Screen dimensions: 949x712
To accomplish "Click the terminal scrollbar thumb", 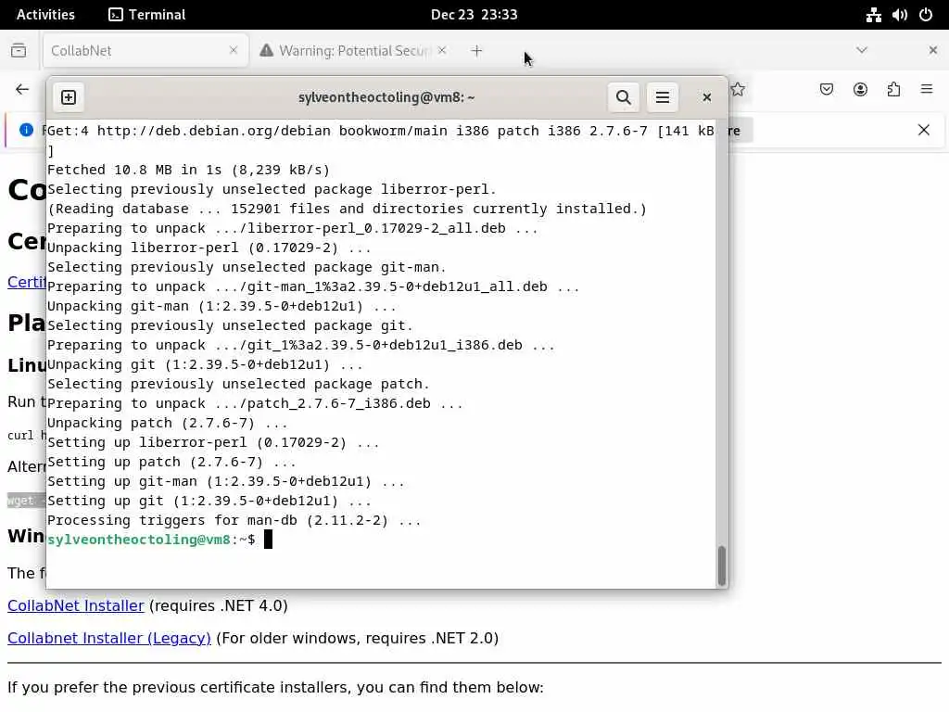I will tap(721, 566).
